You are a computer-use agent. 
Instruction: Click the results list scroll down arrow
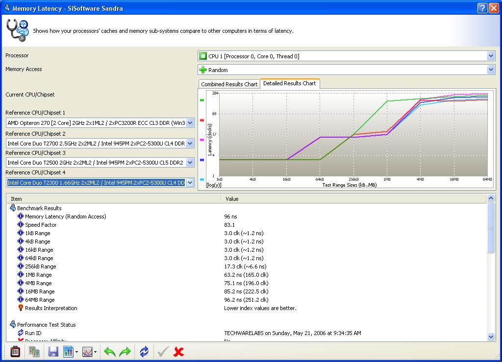click(x=491, y=337)
